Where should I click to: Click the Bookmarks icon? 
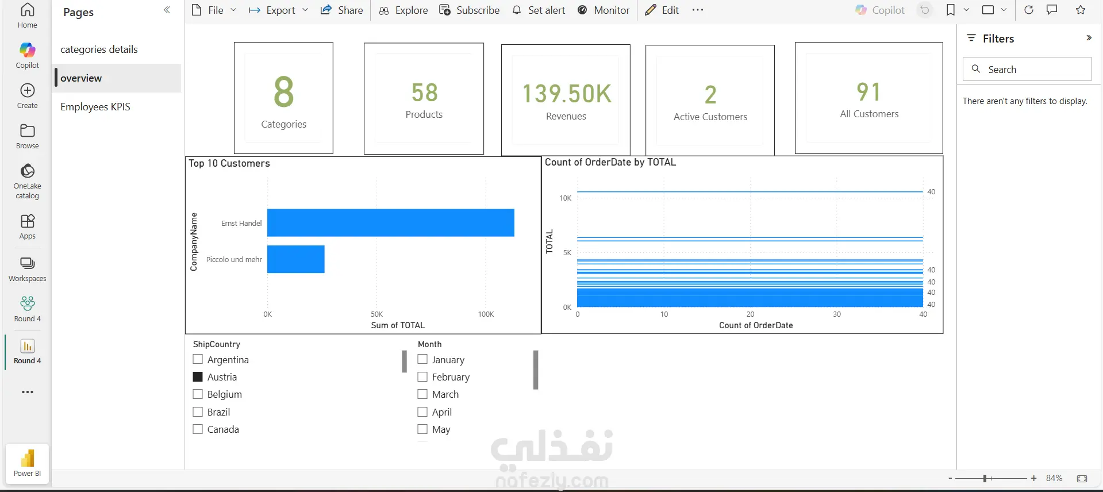point(951,10)
